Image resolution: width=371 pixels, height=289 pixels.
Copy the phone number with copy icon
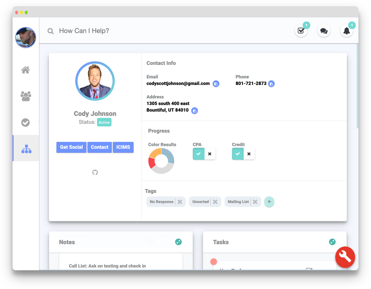click(271, 84)
